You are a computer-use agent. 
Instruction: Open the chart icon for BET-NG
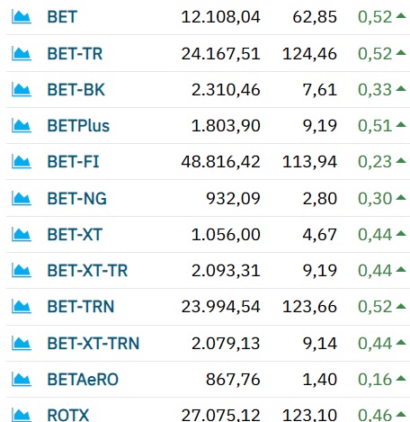[22, 199]
